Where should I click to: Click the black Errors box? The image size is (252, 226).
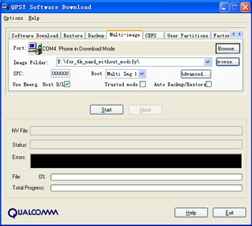[136, 161]
